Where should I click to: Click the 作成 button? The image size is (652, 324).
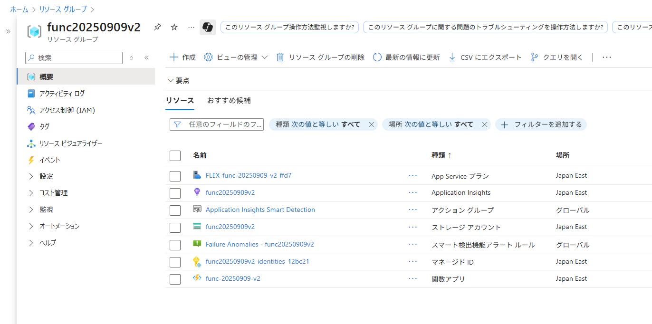pos(182,57)
